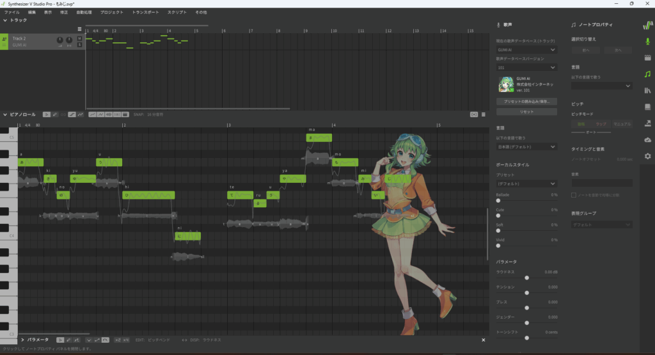The height and width of the screenshot is (355, 655).
Task: Open the voice panel microphone icon in sidebar
Action: pos(647,42)
